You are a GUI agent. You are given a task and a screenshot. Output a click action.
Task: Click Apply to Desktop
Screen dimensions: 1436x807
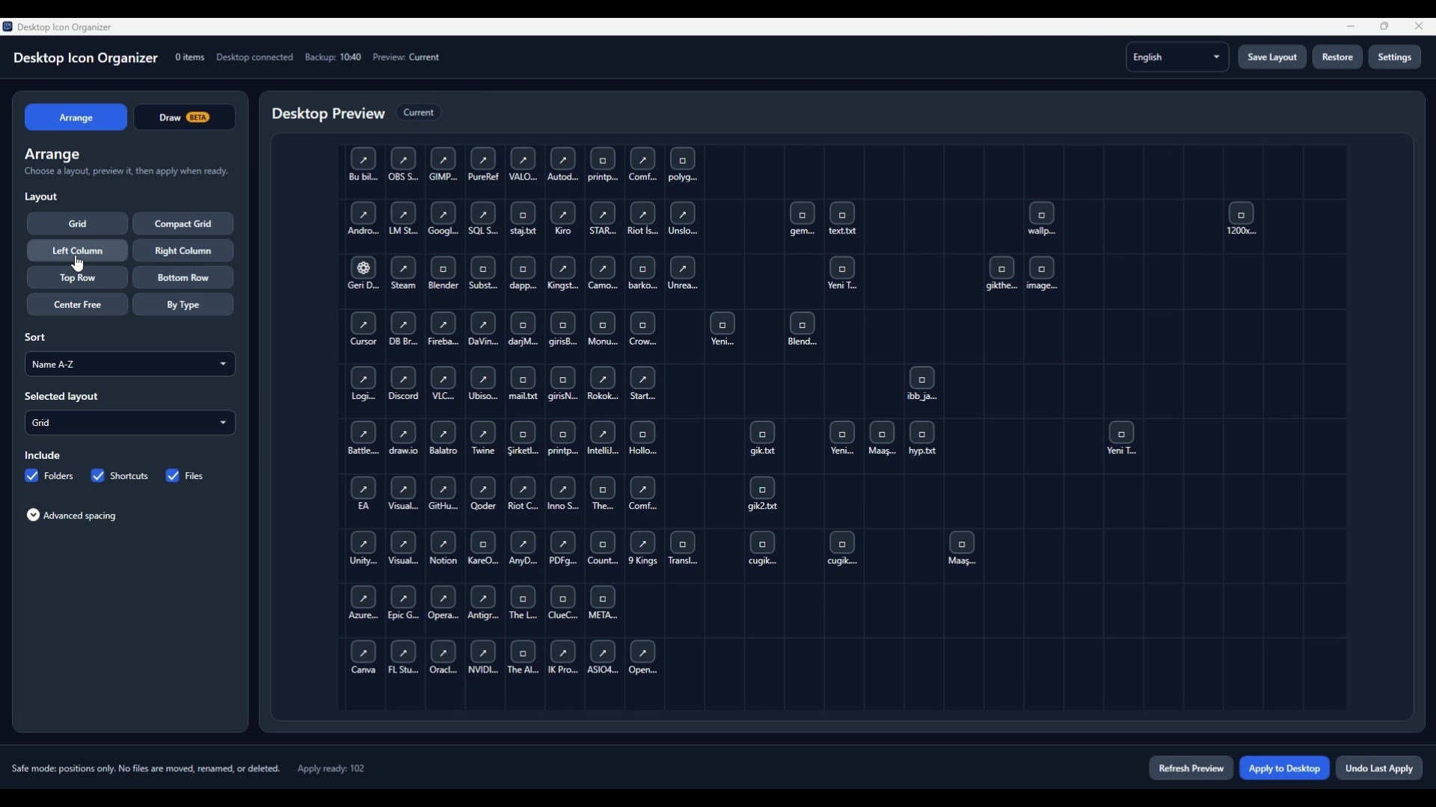1285,769
